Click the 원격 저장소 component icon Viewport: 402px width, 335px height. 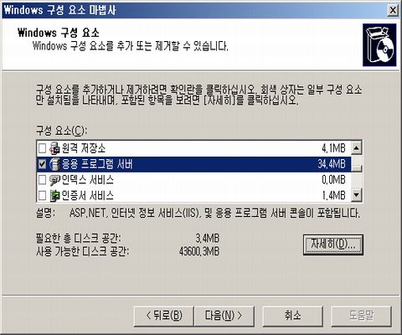tap(54, 148)
